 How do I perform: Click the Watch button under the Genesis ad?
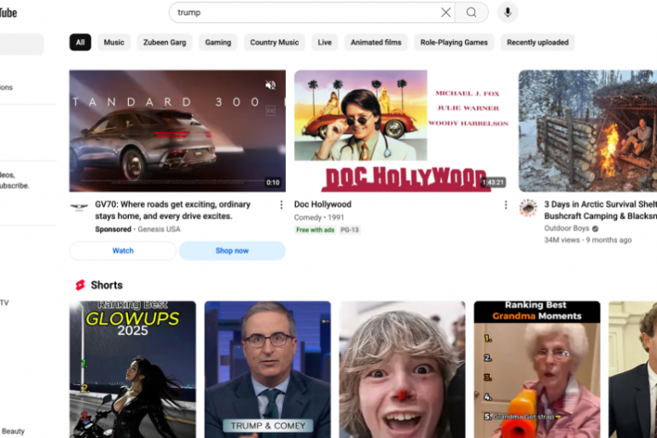click(123, 251)
